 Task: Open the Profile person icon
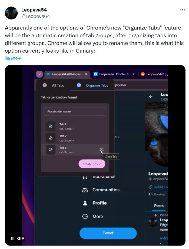point(85,203)
